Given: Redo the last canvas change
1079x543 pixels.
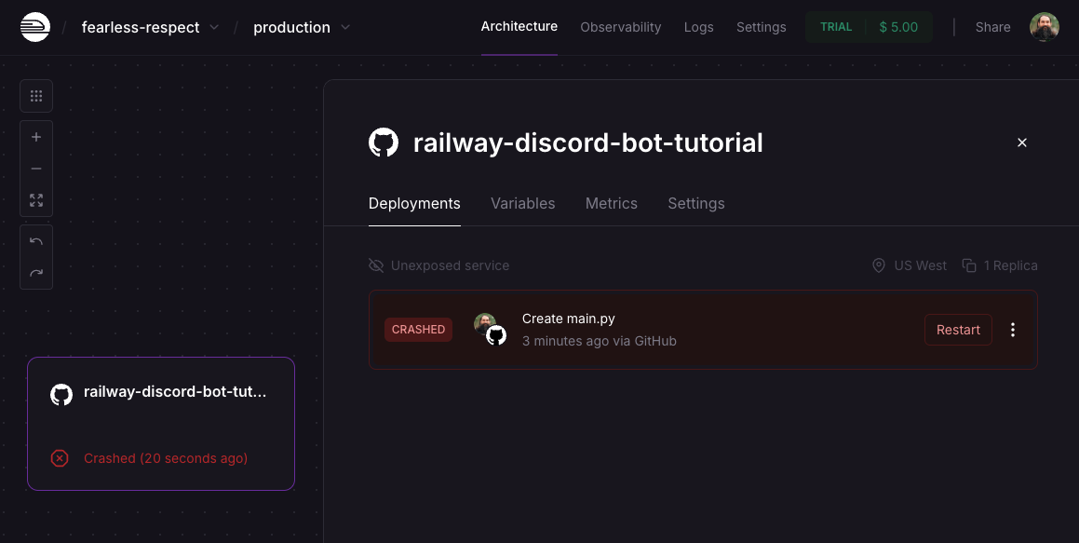Looking at the screenshot, I should 36,273.
